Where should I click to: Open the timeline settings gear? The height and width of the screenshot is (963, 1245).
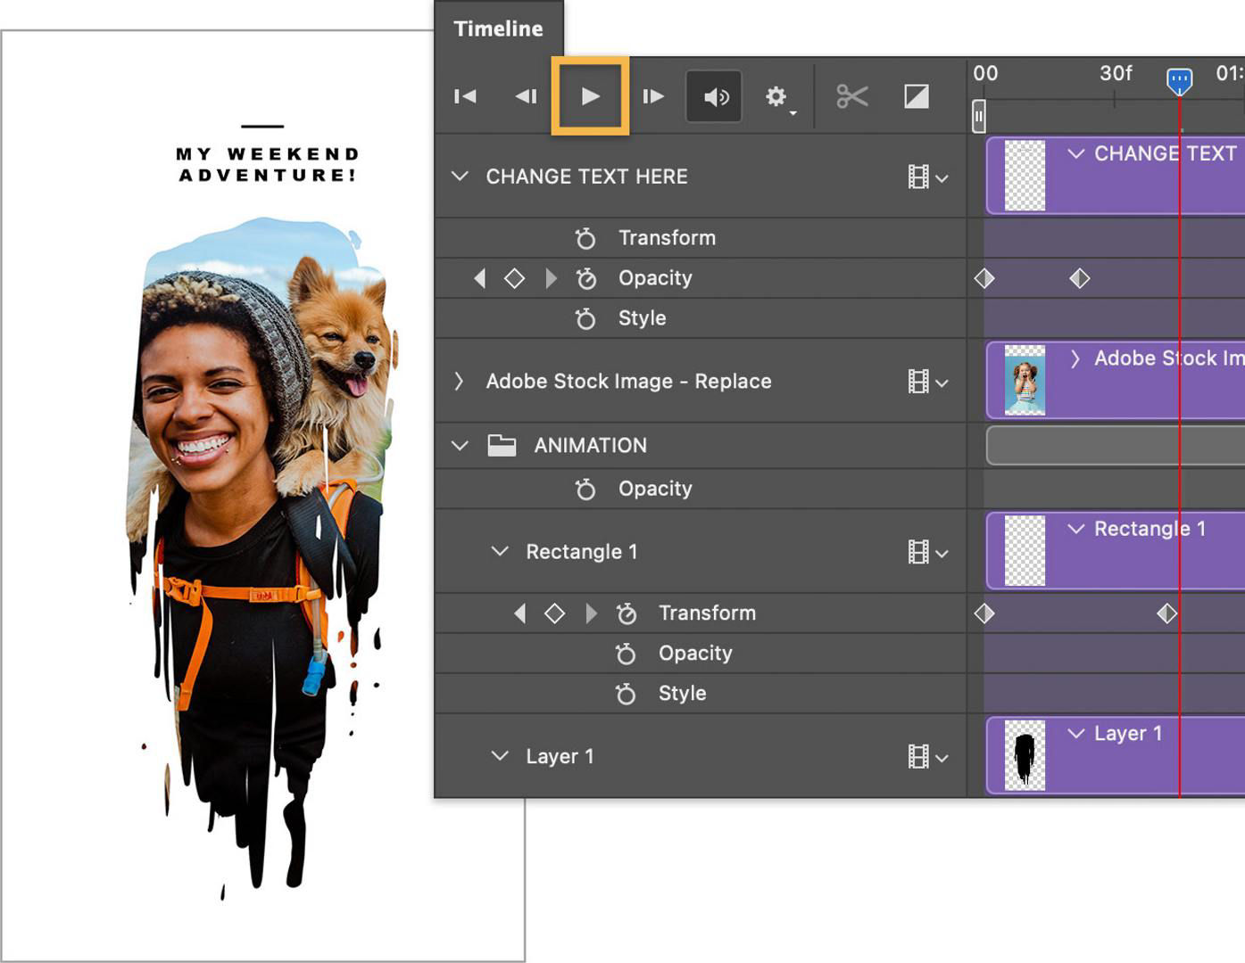click(776, 96)
